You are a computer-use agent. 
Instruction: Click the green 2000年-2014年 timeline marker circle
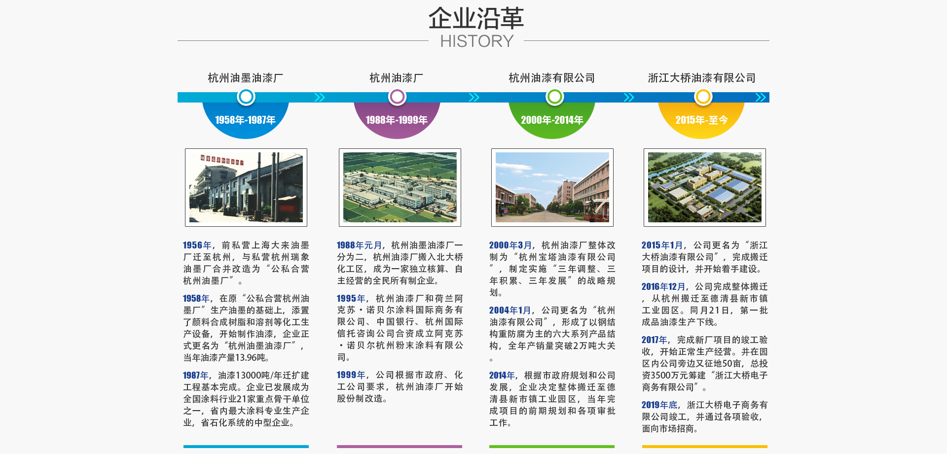pos(554,97)
